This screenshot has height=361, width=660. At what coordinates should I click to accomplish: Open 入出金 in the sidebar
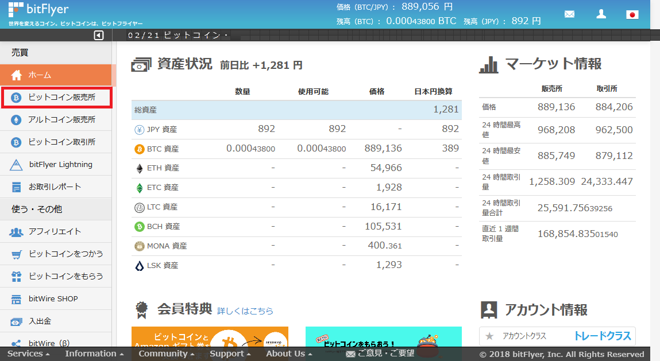[x=56, y=321]
